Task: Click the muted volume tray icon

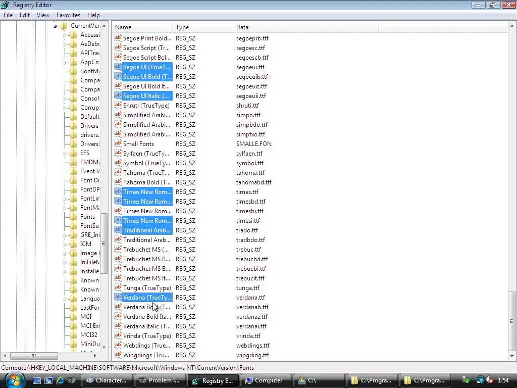Action: 489,380
